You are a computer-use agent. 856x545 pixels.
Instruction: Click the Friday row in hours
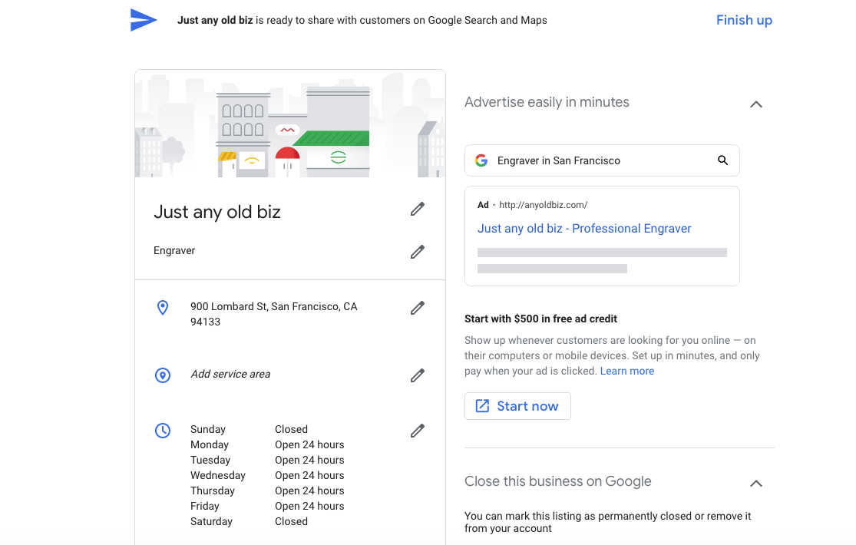267,506
